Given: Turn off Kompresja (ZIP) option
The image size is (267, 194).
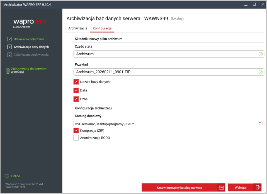Looking at the screenshot, I should [76, 131].
